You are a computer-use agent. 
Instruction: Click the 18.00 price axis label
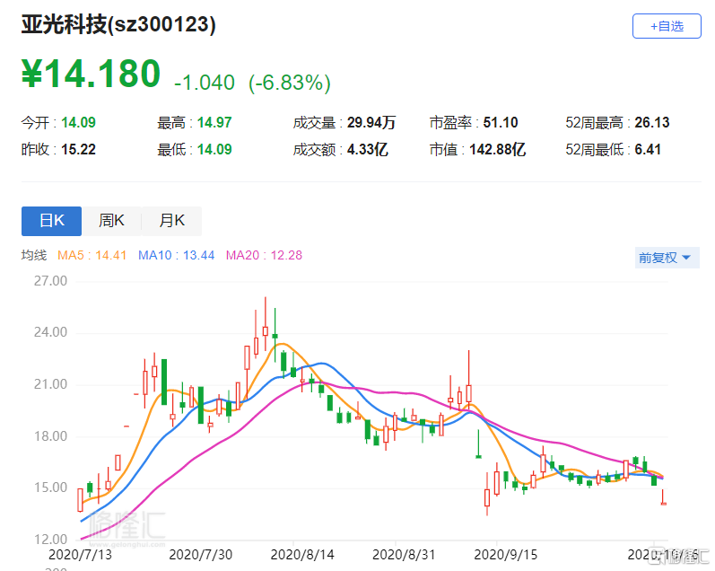(x=50, y=436)
